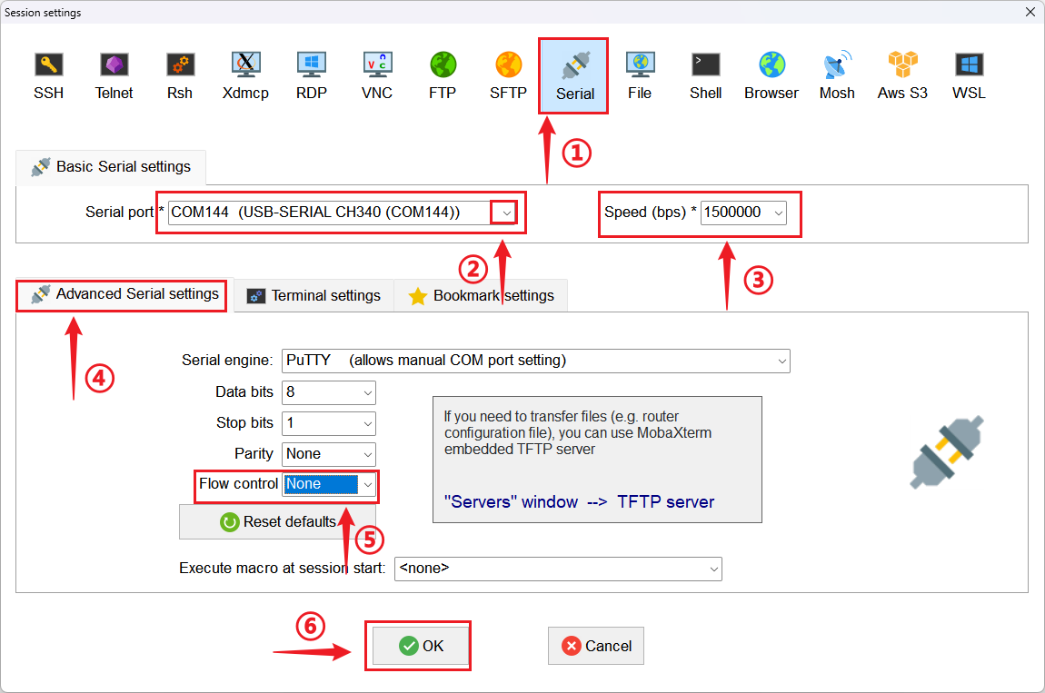Pick the RDP session type
This screenshot has width=1045, height=693.
(311, 74)
